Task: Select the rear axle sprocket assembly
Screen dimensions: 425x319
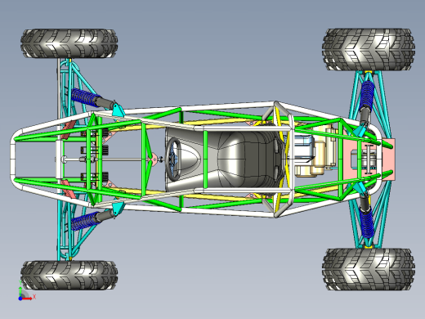Action: 369,159
